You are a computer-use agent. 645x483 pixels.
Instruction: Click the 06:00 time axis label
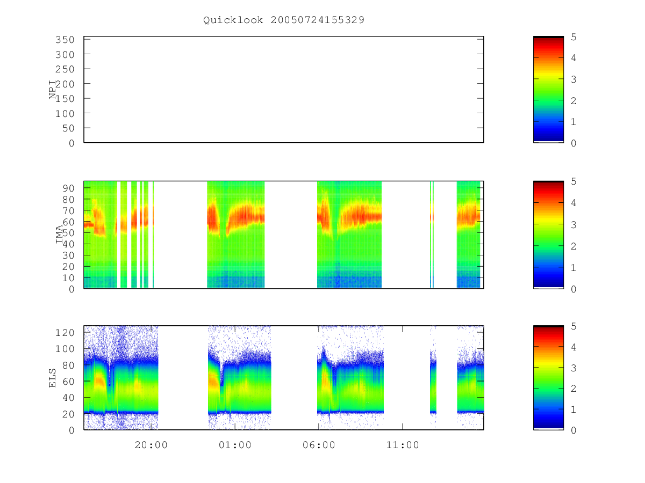click(319, 445)
